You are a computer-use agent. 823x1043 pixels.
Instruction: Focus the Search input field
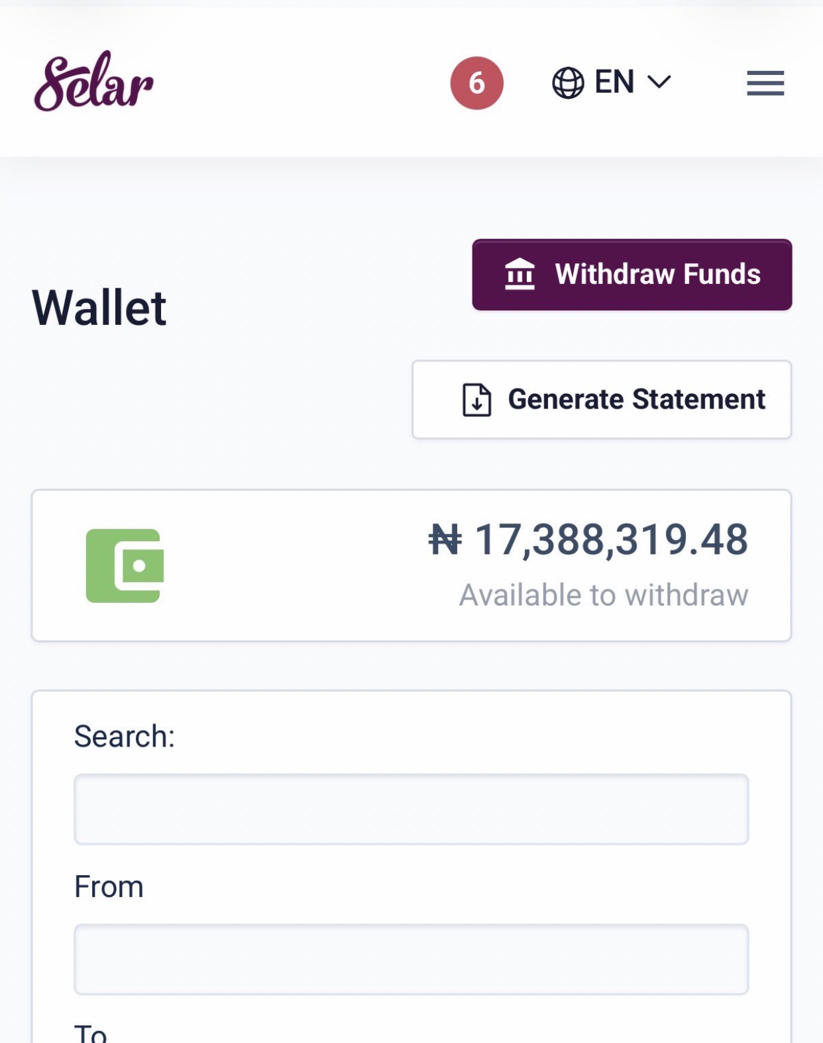point(411,809)
